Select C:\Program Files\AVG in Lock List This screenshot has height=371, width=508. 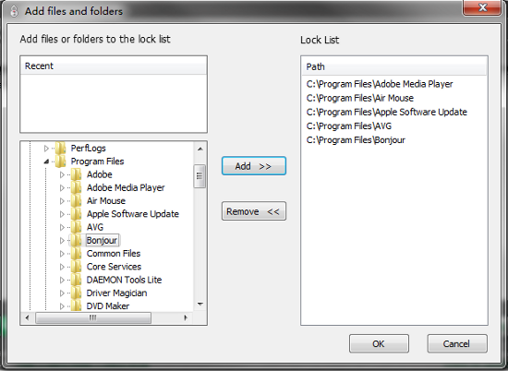348,126
